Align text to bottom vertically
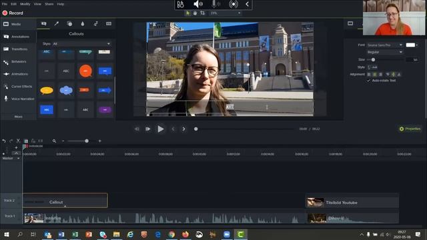The width and height of the screenshot is (427, 240). (x=399, y=74)
